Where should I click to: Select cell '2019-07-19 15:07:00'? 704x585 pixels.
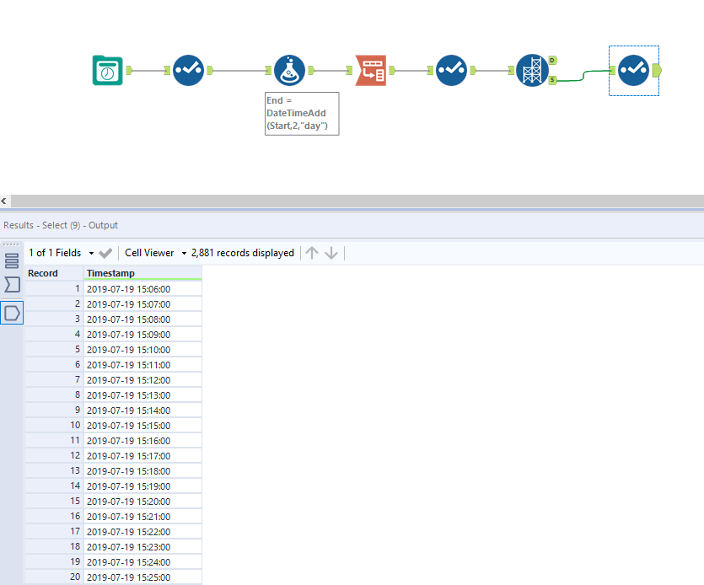pyautogui.click(x=142, y=304)
